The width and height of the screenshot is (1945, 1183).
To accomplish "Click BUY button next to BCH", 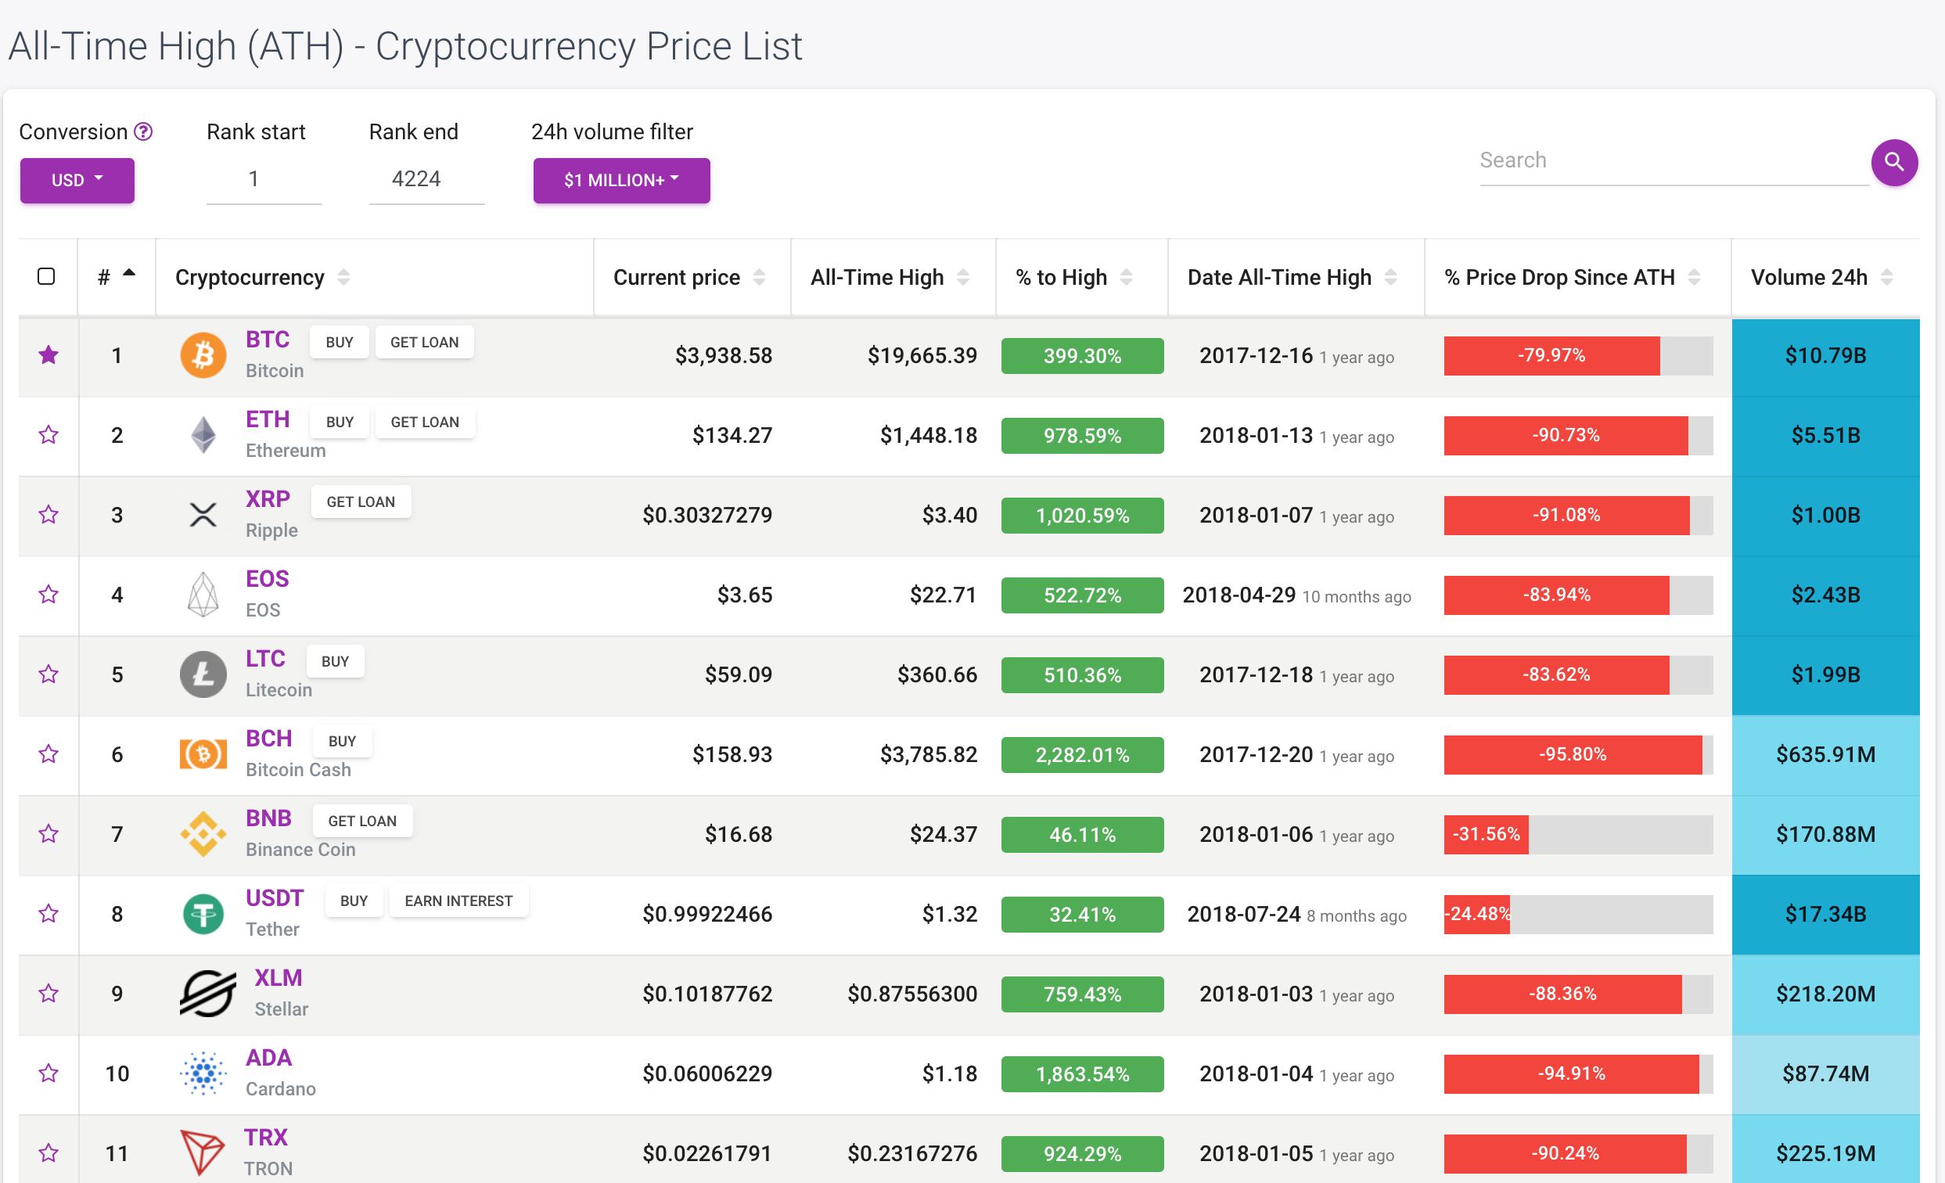I will [342, 740].
